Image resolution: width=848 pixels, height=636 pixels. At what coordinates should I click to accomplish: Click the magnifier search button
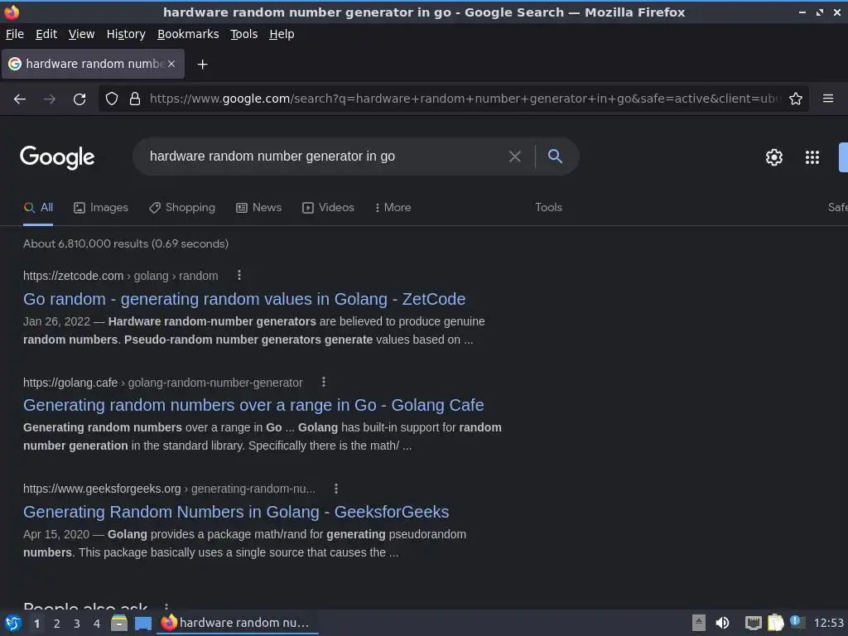coord(555,157)
